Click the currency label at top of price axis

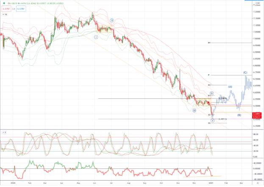click(x=258, y=3)
